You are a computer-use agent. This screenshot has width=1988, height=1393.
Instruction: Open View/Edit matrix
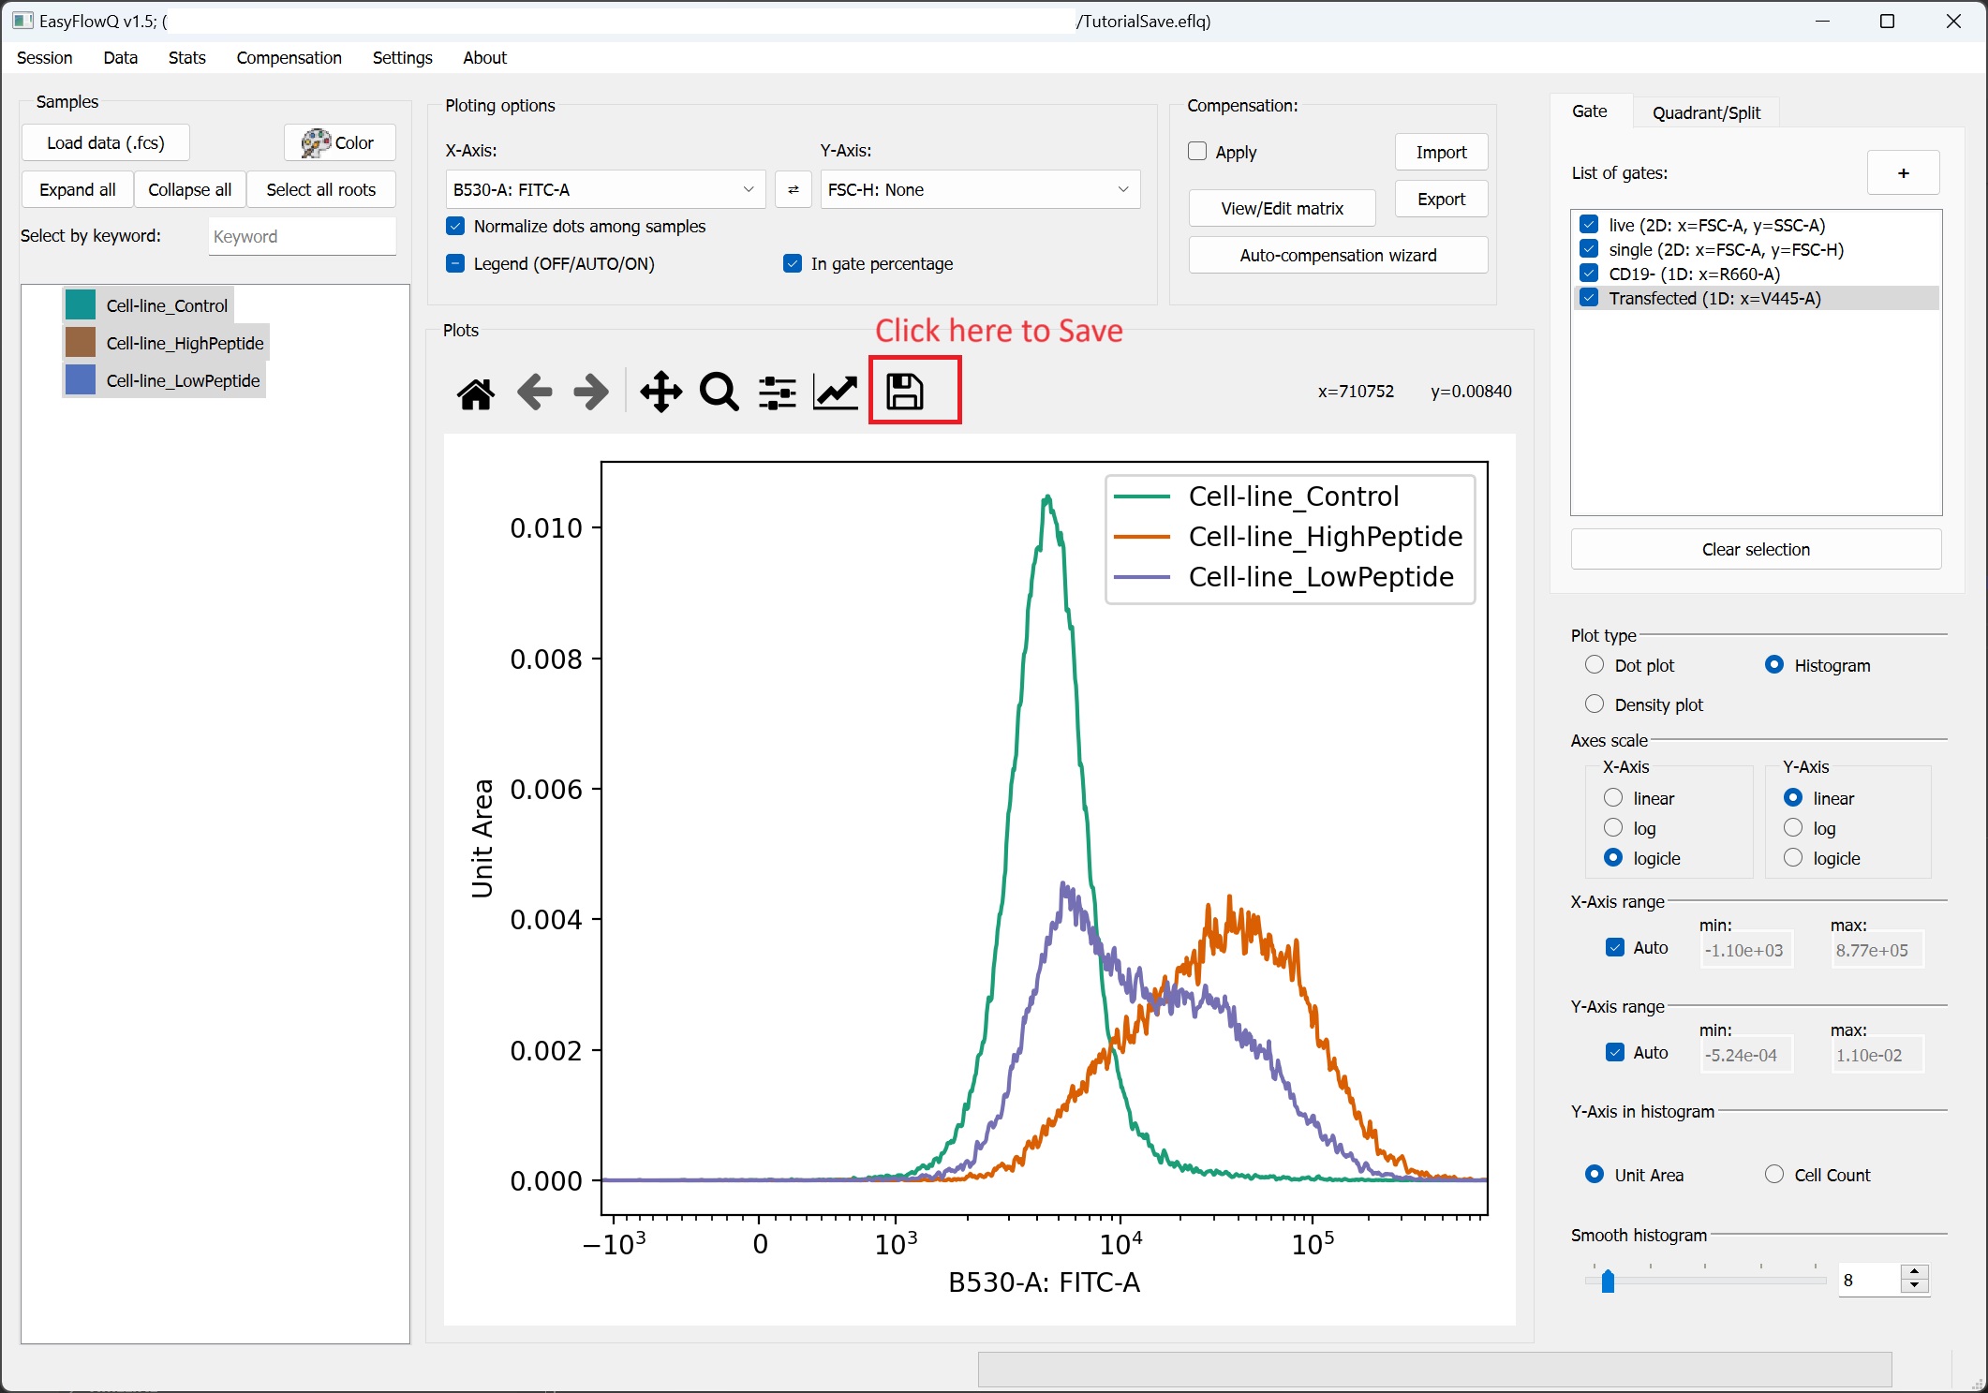(x=1283, y=209)
